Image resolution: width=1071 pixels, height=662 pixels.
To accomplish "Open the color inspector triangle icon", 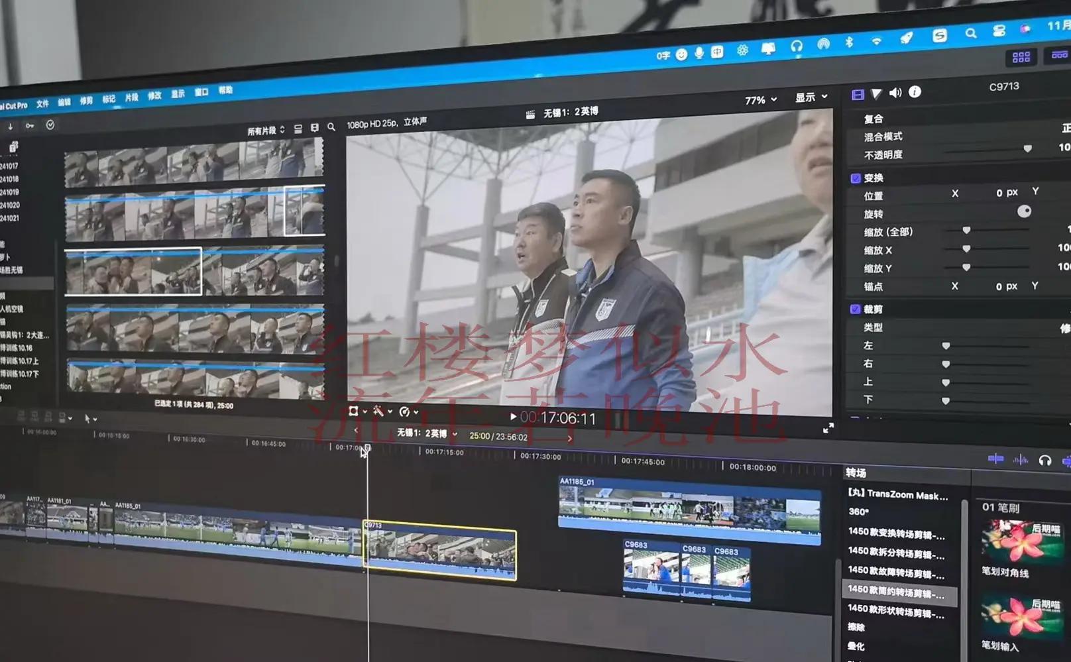I will pyautogui.click(x=876, y=94).
